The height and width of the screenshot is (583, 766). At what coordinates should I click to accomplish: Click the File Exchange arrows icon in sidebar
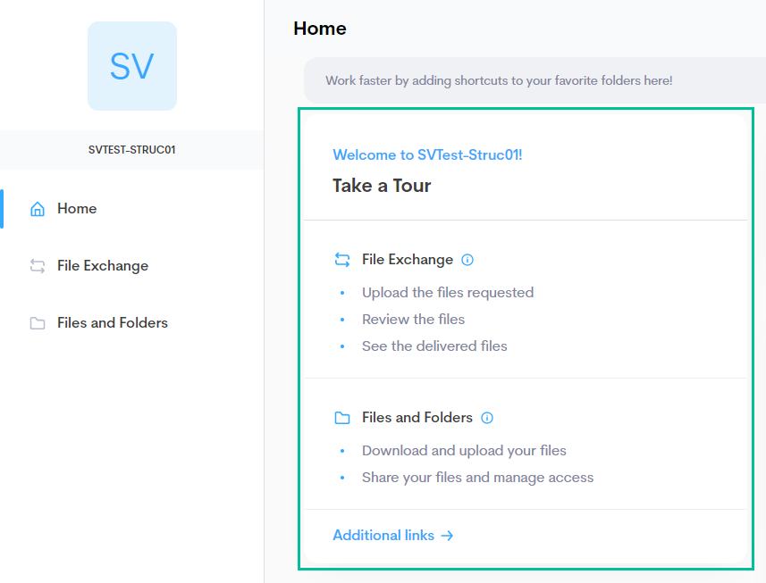(38, 266)
